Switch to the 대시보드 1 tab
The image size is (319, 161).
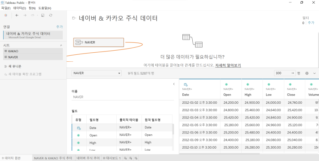coord(112,158)
